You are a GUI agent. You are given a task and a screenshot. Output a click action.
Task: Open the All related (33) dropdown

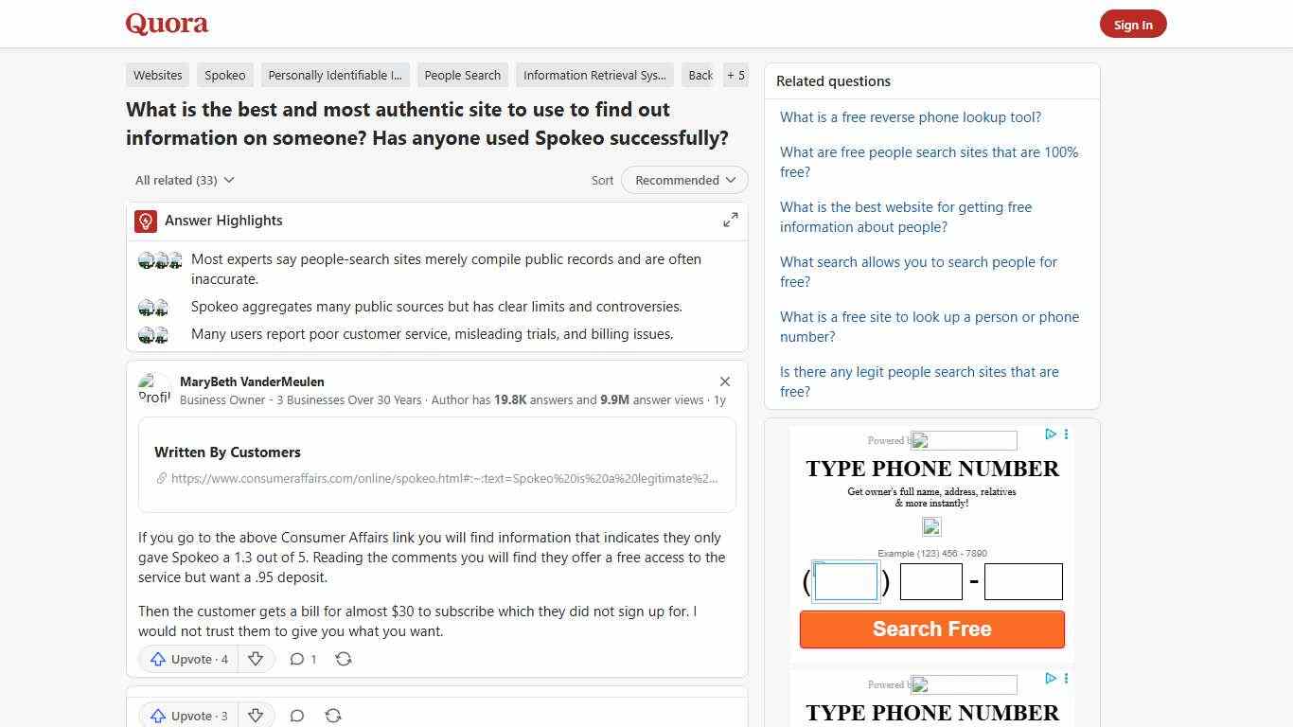pyautogui.click(x=184, y=180)
